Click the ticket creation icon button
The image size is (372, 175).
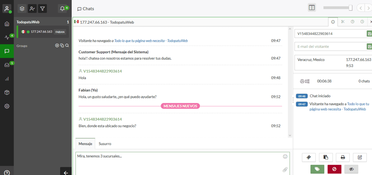[309, 157]
